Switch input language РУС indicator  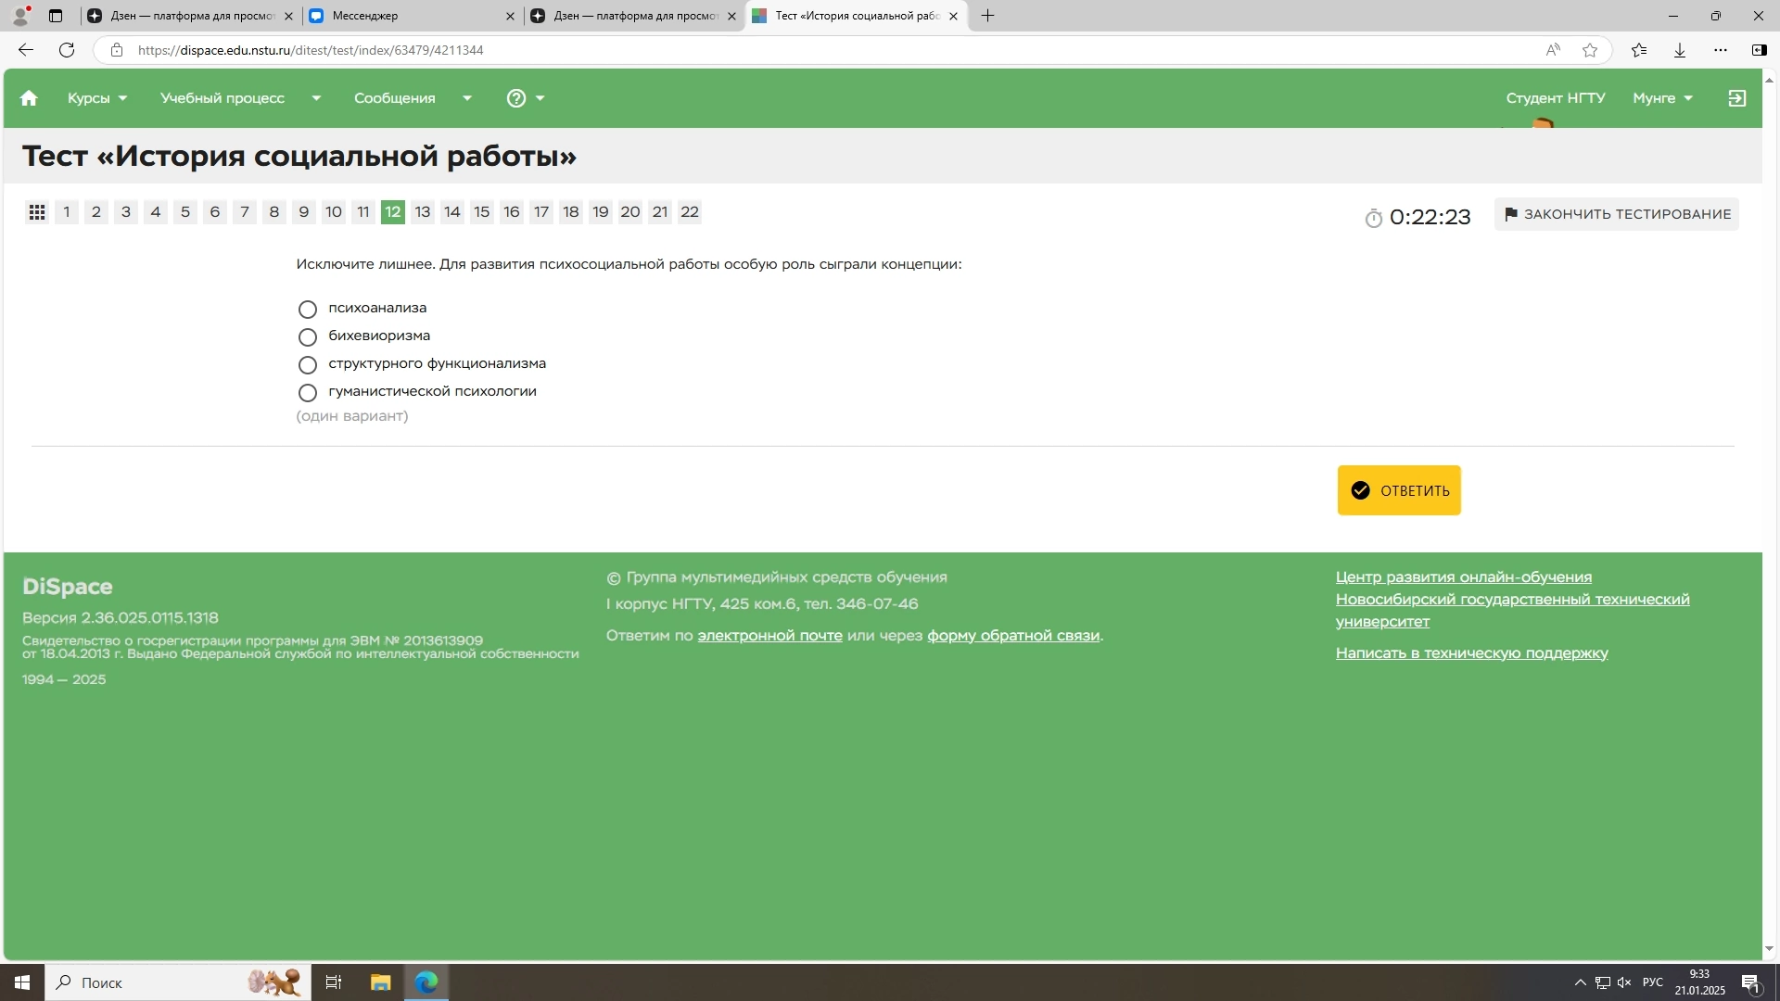click(1653, 982)
